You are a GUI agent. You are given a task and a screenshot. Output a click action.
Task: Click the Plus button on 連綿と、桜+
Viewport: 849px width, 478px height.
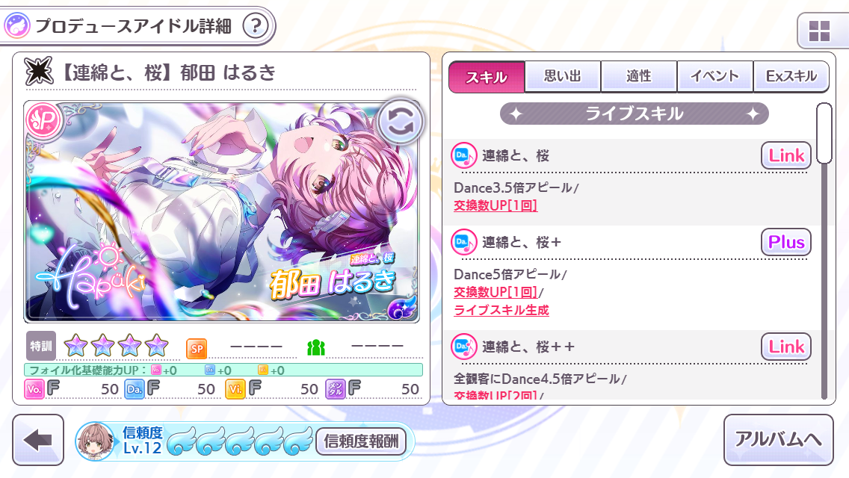click(x=786, y=242)
